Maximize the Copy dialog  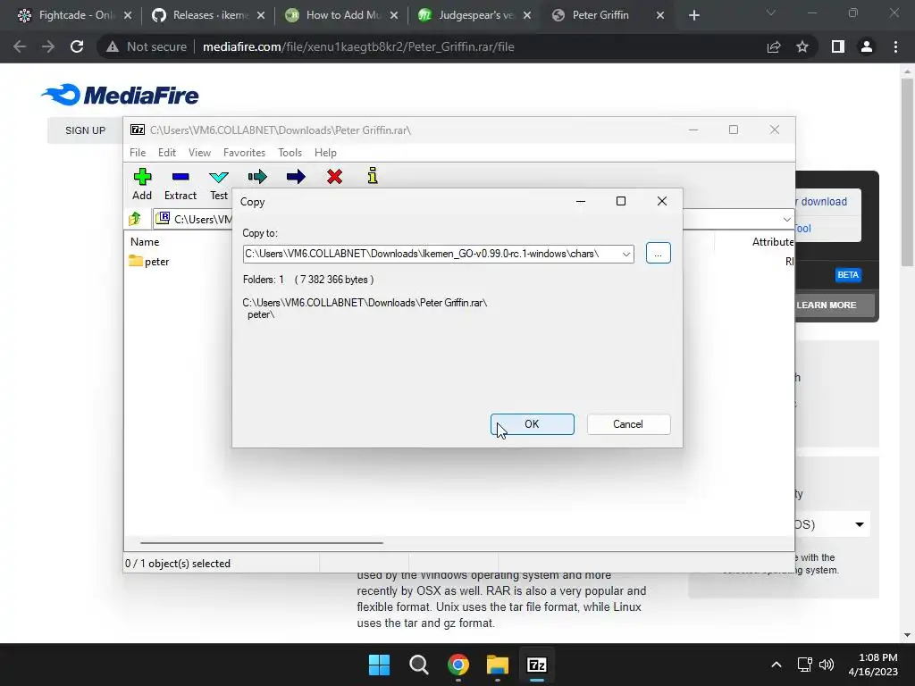tap(621, 201)
